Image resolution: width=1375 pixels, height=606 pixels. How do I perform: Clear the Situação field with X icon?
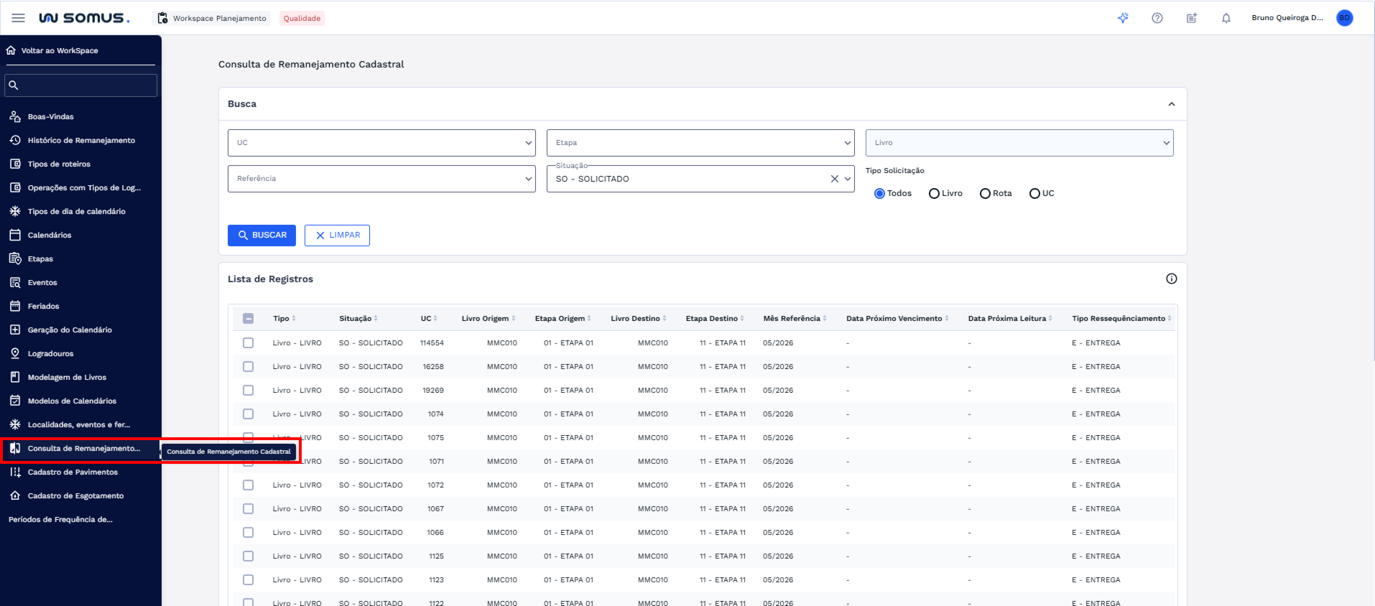(835, 179)
